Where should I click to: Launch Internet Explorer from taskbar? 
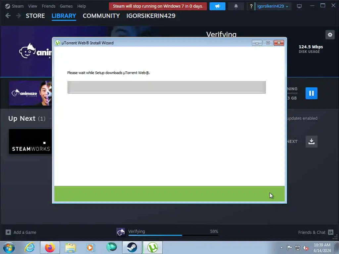(29, 247)
